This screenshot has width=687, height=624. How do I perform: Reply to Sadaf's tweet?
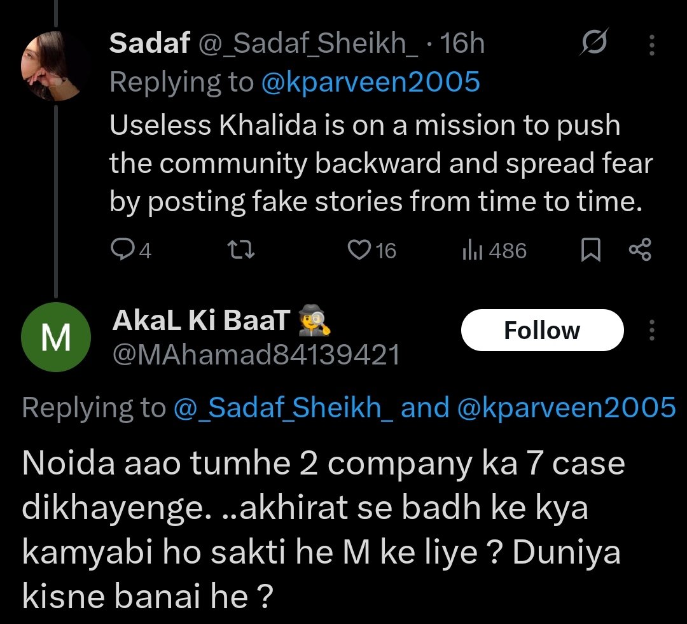(121, 250)
